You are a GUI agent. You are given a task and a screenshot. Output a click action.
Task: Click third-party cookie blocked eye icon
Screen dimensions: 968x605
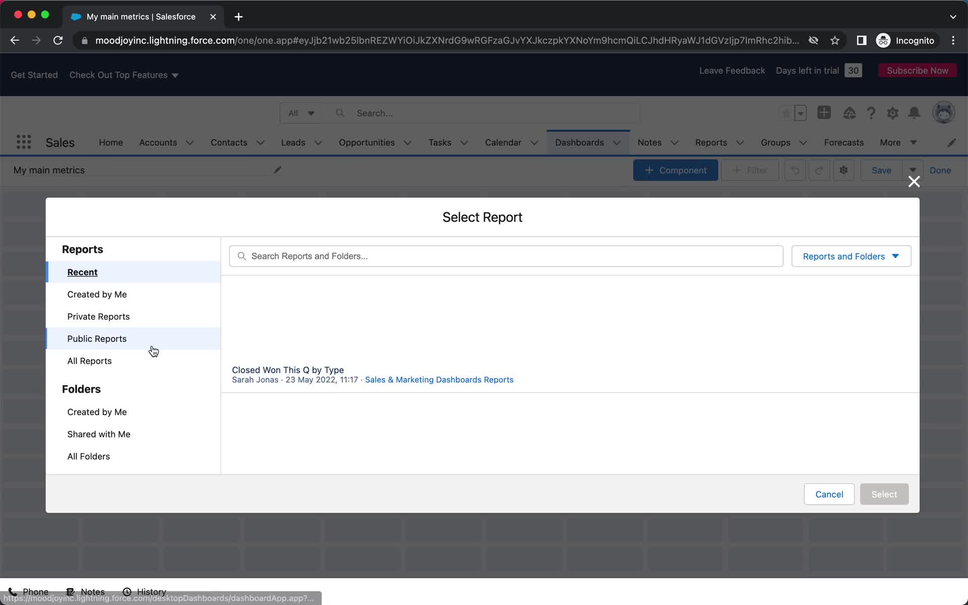813,40
